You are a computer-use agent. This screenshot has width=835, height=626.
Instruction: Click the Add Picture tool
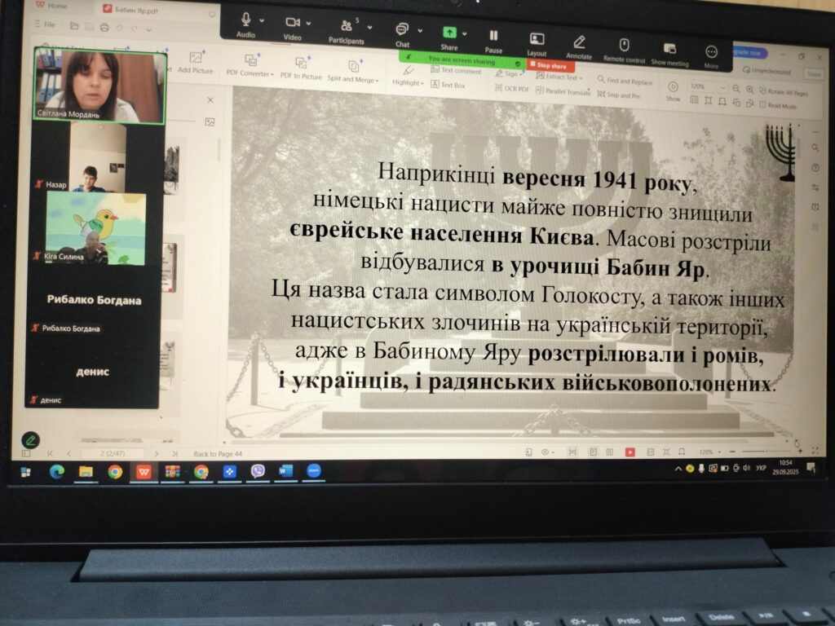tap(196, 62)
